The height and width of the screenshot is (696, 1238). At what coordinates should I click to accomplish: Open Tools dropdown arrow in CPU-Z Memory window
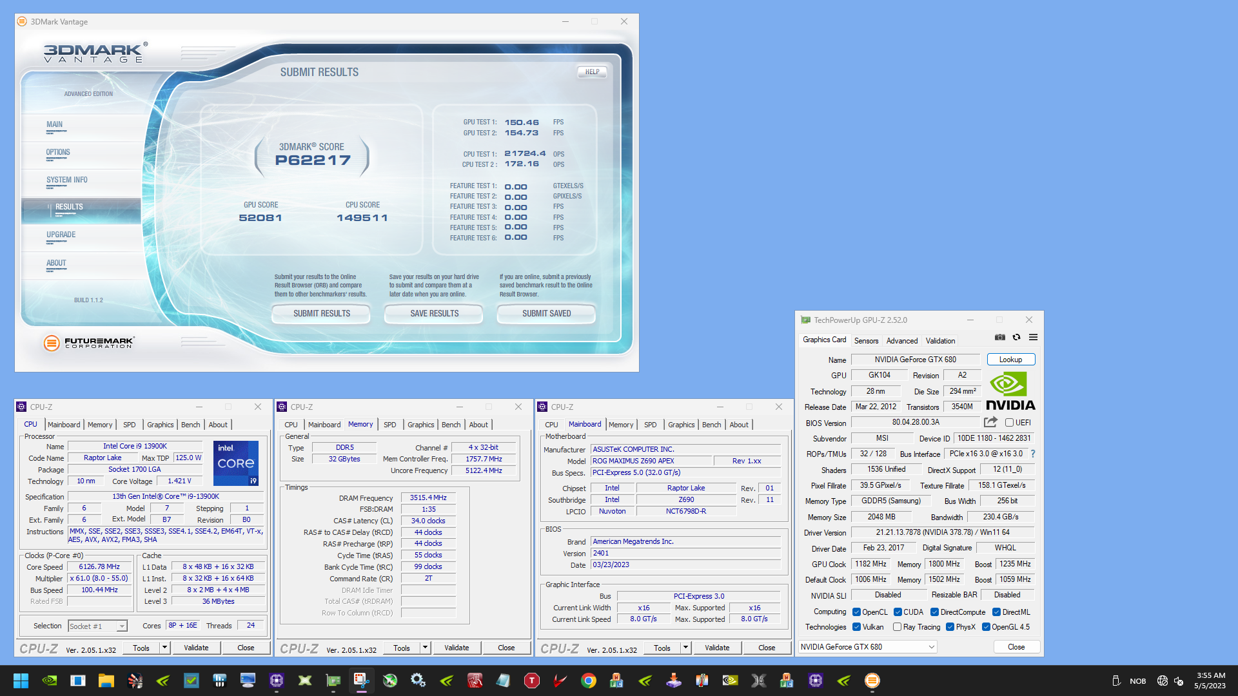pos(425,648)
